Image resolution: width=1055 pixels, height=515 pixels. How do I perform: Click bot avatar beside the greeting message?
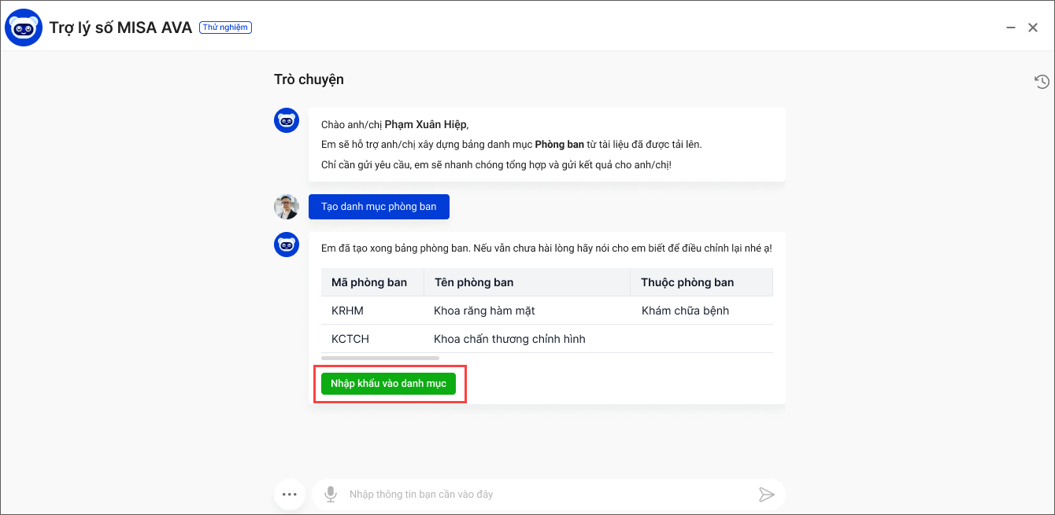pos(287,121)
